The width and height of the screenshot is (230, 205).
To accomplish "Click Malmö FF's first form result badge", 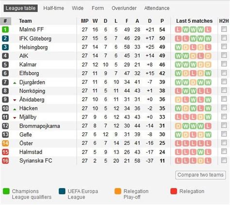I will pyautogui.click(x=178, y=30).
